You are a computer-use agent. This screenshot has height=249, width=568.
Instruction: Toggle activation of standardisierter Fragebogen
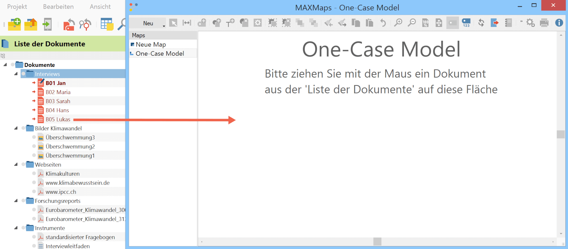(x=34, y=237)
